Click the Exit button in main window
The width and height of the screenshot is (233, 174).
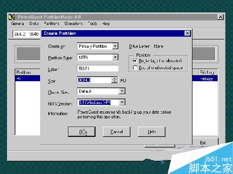[203, 142]
